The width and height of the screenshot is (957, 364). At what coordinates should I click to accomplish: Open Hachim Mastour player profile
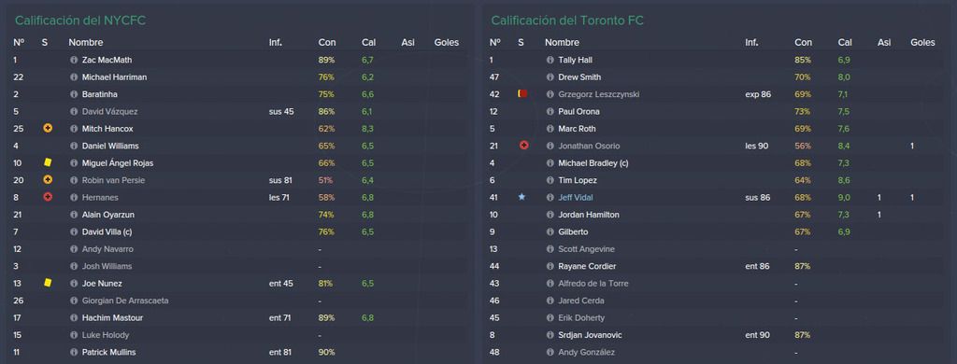(113, 317)
